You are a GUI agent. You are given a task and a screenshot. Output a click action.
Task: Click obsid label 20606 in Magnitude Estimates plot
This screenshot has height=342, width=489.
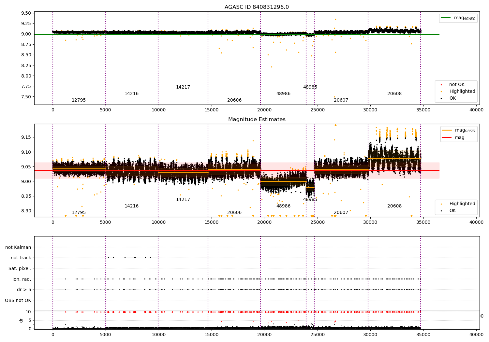234,213
